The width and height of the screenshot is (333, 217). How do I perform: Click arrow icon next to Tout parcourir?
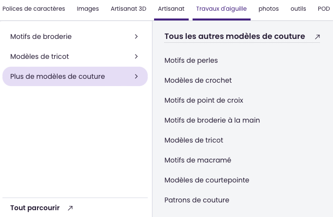70,208
